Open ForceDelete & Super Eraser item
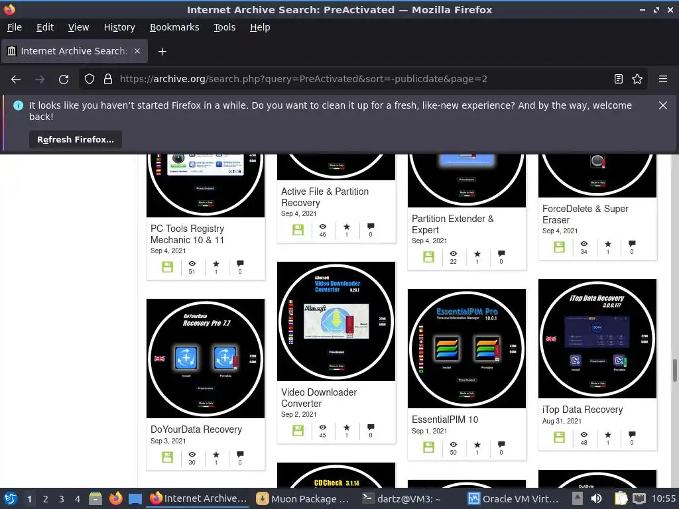The height and width of the screenshot is (509, 679). tap(585, 214)
